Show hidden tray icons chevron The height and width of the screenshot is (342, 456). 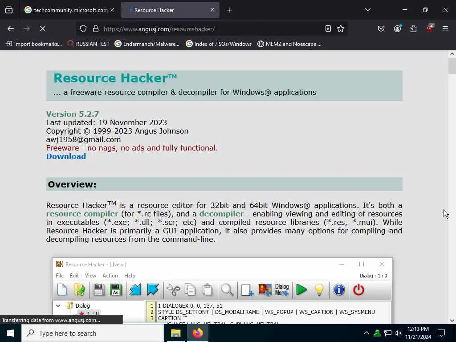pyautogui.click(x=366, y=333)
